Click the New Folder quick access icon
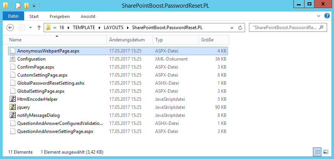334x159 pixels. [x=27, y=5]
